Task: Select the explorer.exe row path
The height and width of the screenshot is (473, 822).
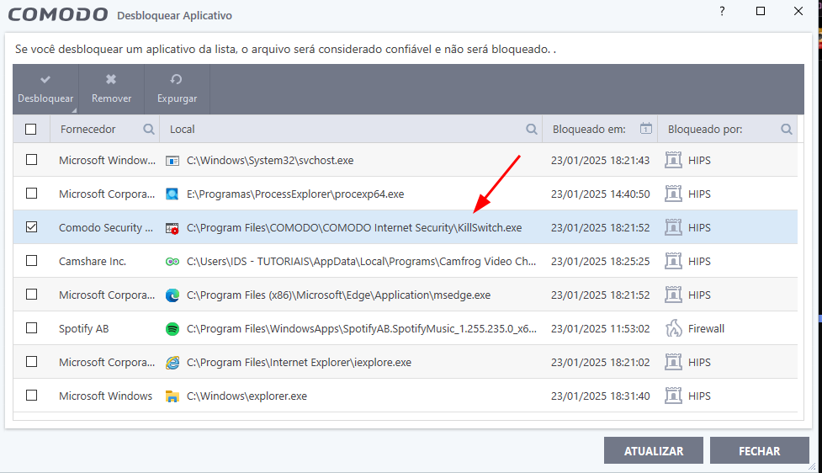Action: click(x=247, y=396)
